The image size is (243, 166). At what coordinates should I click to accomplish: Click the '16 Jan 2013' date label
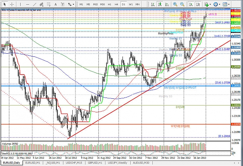[199, 158]
